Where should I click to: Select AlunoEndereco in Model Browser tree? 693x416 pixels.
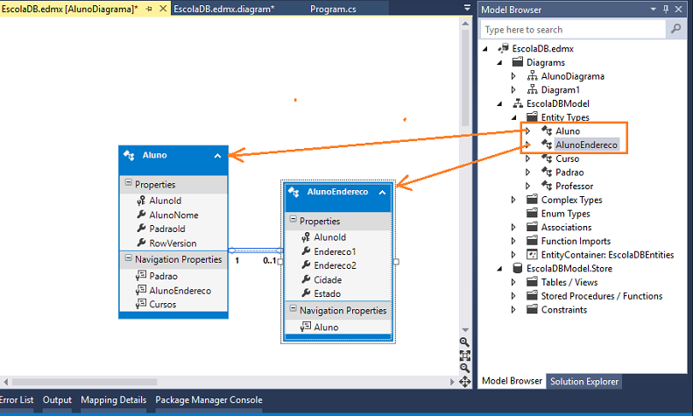coord(586,145)
